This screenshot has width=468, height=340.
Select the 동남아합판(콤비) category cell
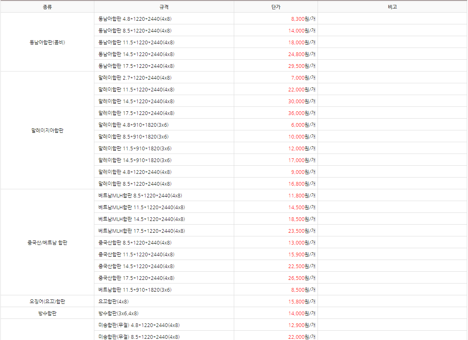(x=47, y=42)
